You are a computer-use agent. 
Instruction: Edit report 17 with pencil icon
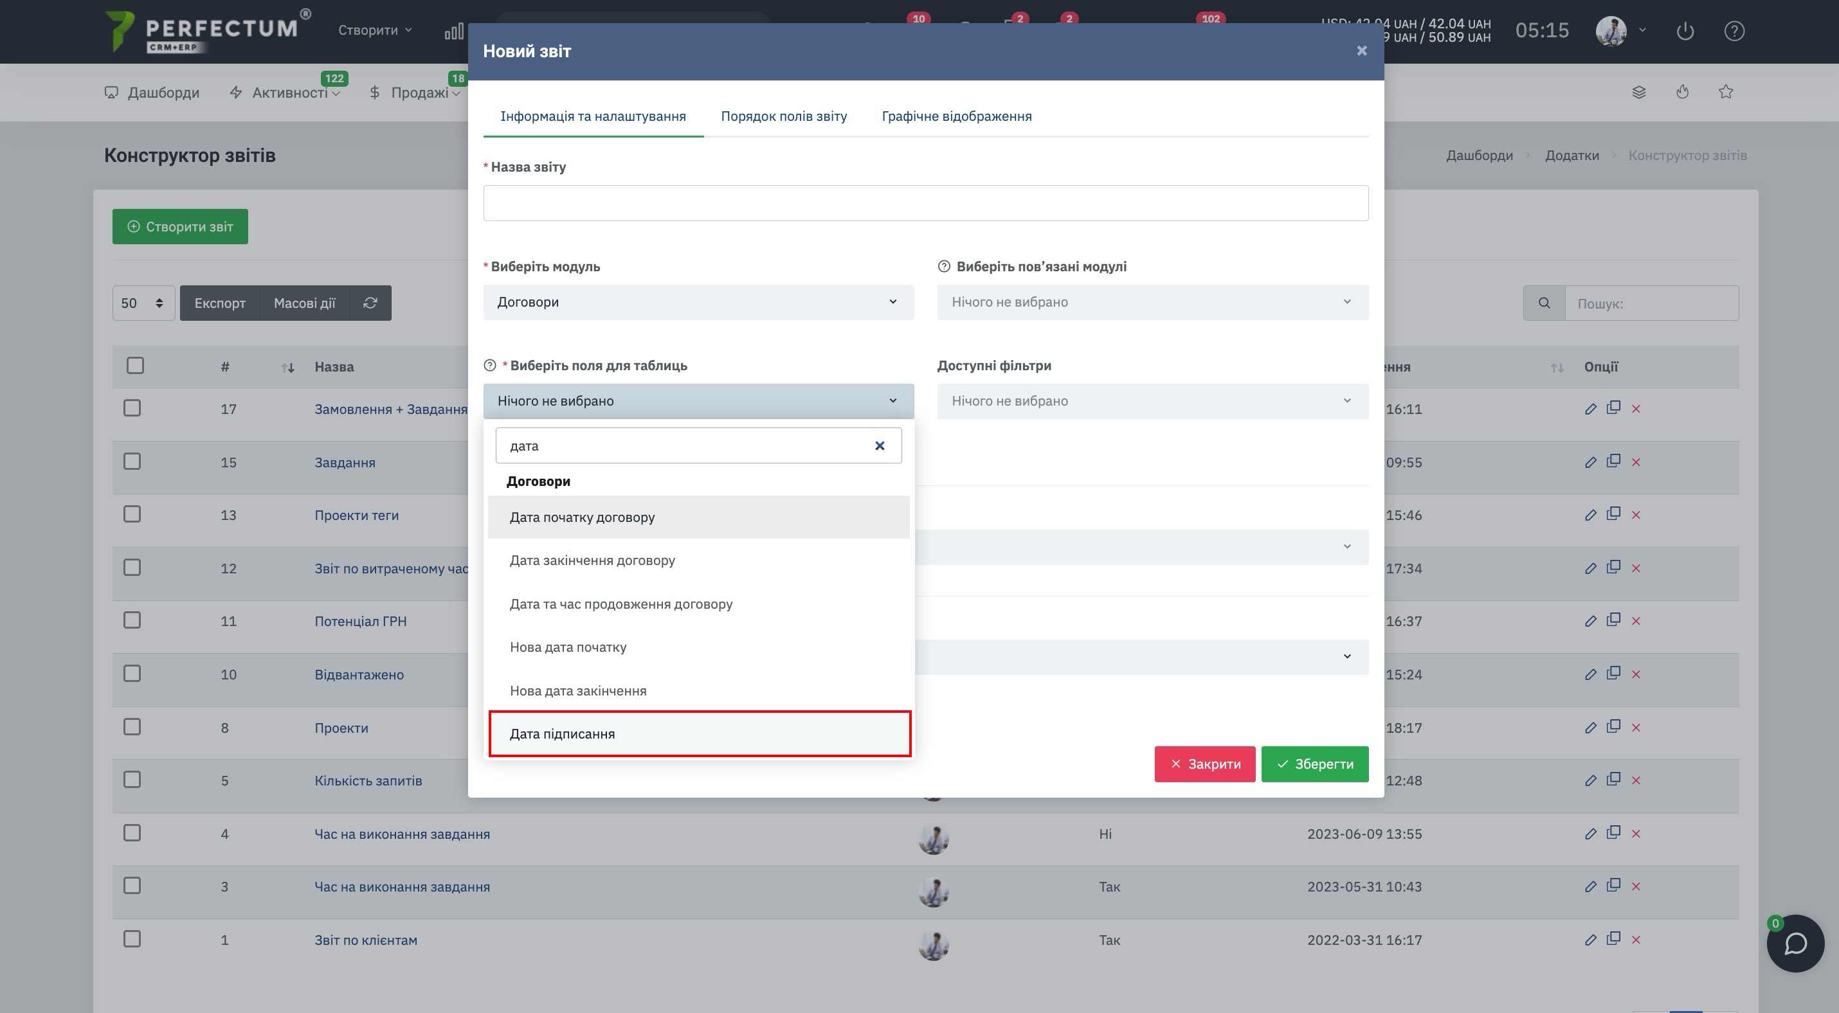tap(1591, 409)
